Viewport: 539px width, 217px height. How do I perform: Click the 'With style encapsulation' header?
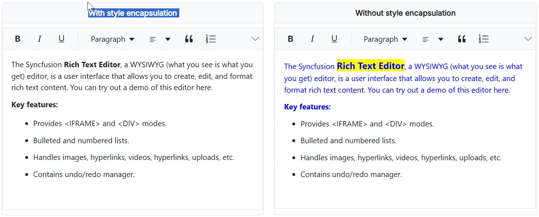click(133, 13)
